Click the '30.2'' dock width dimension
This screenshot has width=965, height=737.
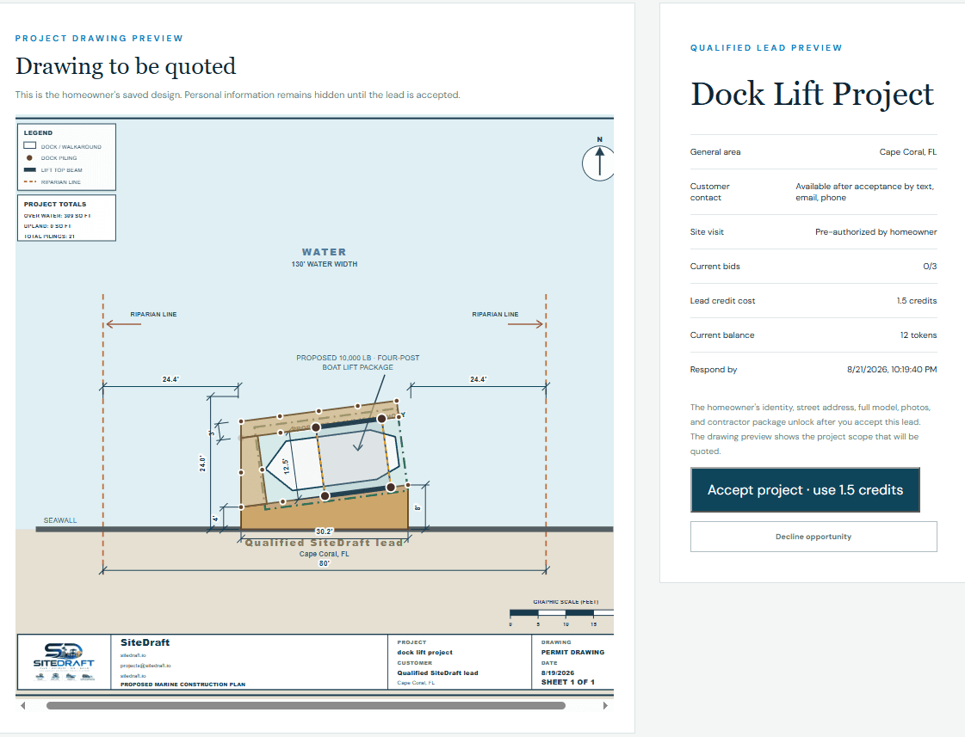325,531
